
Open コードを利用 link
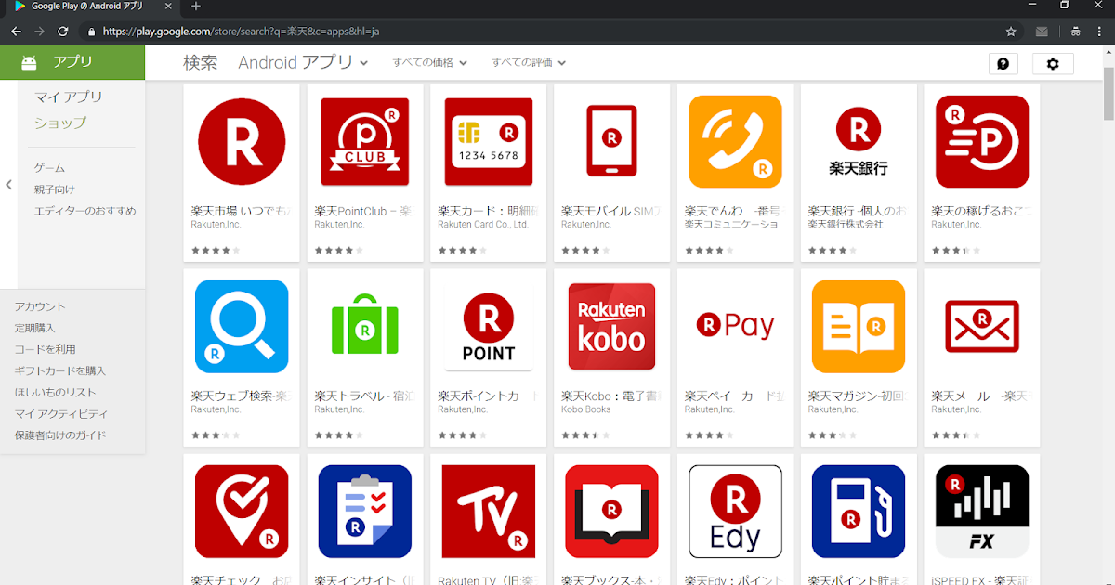click(x=46, y=349)
